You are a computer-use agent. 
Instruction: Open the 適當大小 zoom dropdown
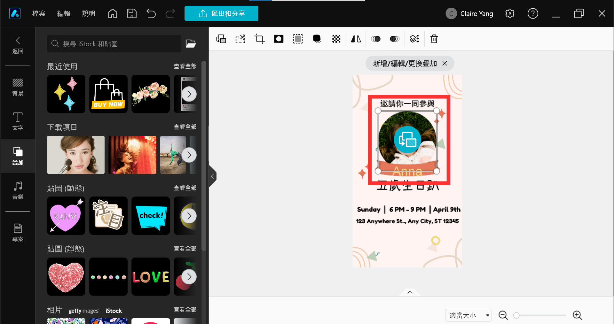(468, 315)
